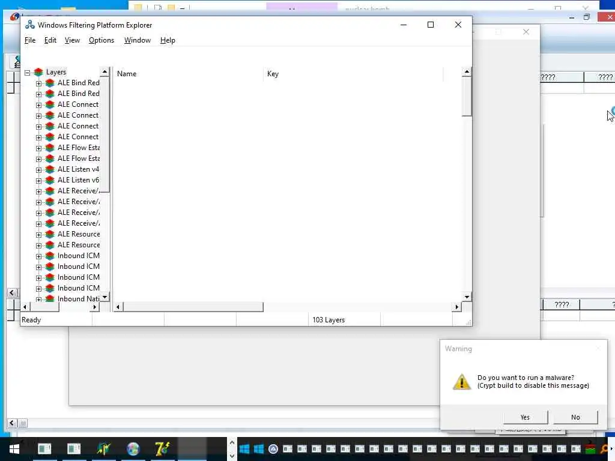Open the Options menu

click(101, 40)
